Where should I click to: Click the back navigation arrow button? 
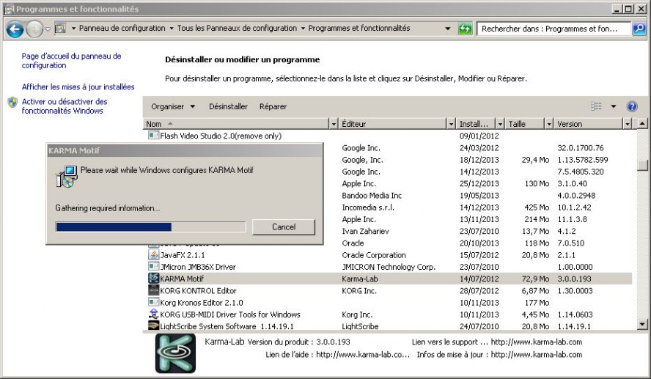pyautogui.click(x=15, y=29)
